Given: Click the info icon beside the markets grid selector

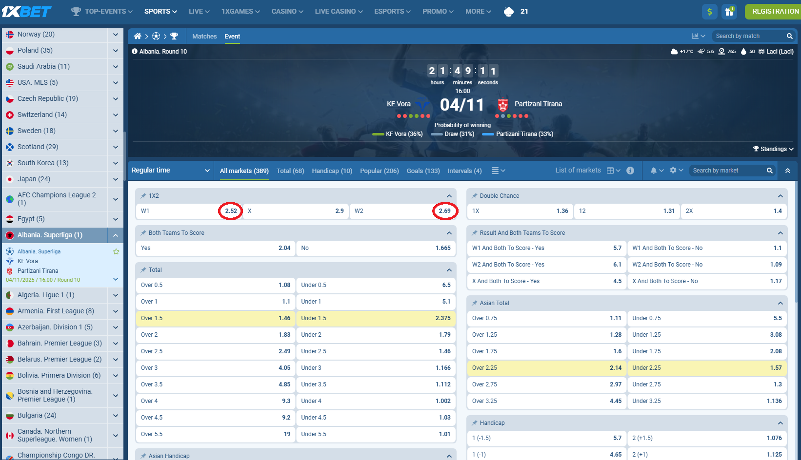Looking at the screenshot, I should click(x=630, y=171).
